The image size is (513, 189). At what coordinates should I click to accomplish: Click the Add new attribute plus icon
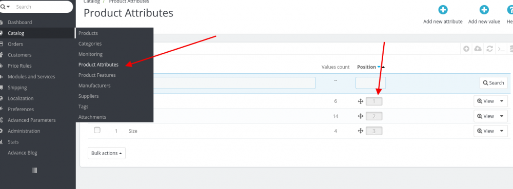click(x=443, y=10)
